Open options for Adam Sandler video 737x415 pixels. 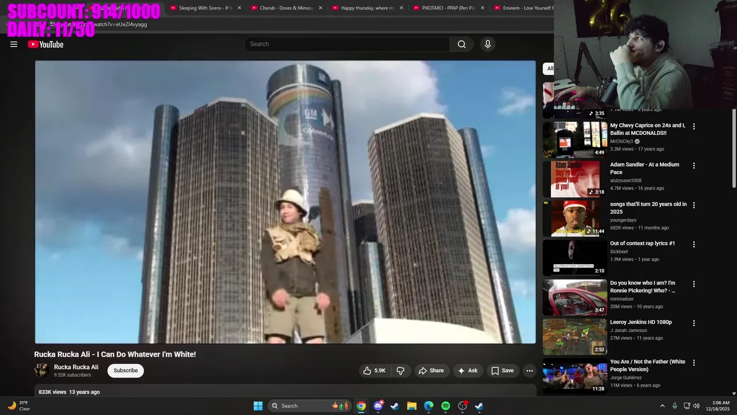click(x=694, y=165)
